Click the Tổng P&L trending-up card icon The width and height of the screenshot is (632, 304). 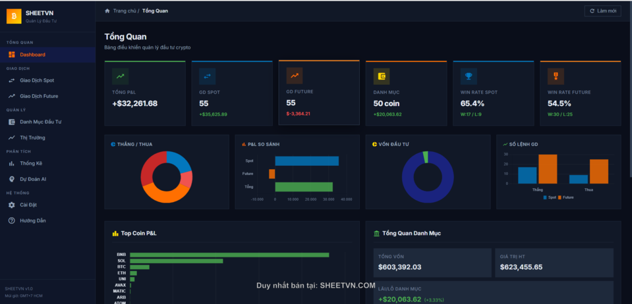(x=120, y=76)
